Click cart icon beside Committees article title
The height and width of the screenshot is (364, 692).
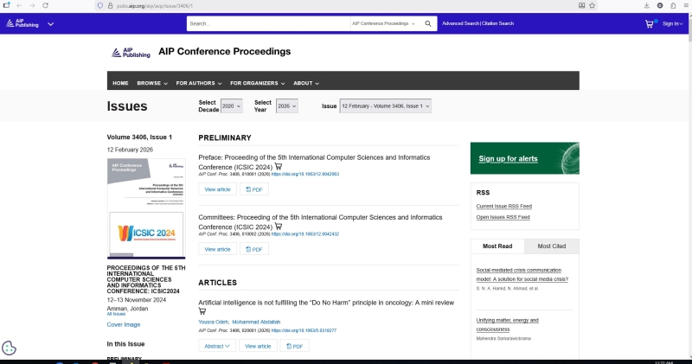point(279,227)
